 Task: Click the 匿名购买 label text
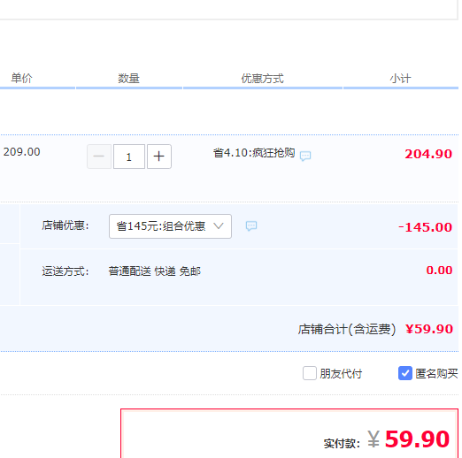click(436, 374)
